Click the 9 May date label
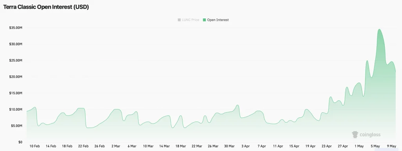 (x=391, y=146)
